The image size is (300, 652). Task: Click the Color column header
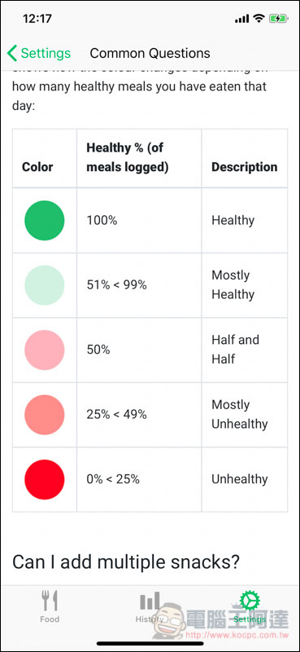(37, 167)
